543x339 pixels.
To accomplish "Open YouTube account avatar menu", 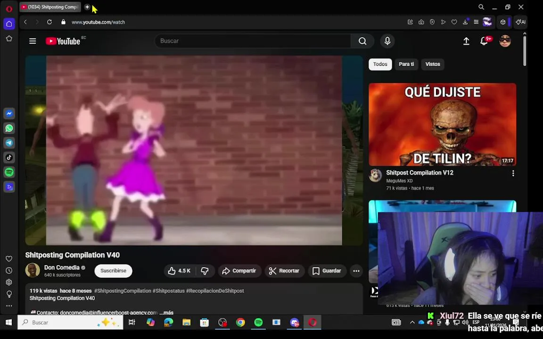I will pos(505,41).
